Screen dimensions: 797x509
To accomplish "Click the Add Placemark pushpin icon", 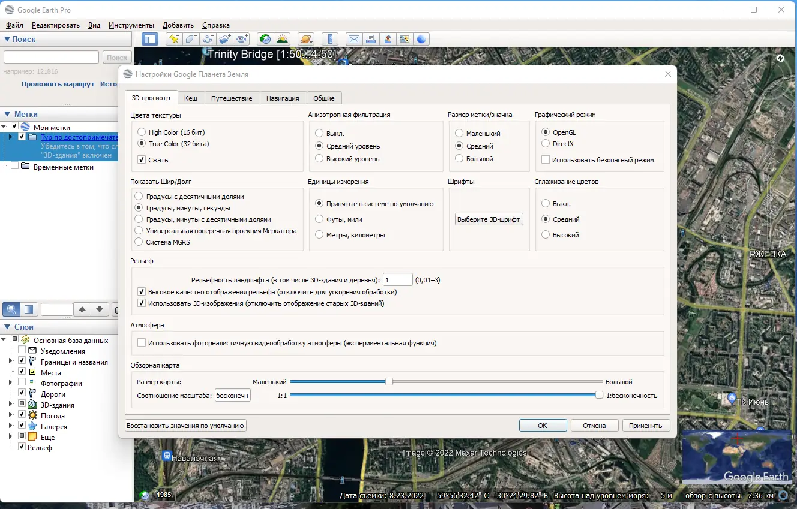I will click(x=174, y=39).
